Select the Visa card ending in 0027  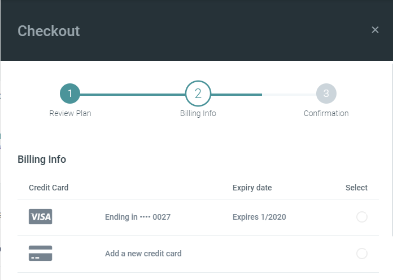362,217
